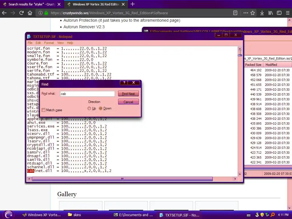Click the 4:11 PM taskbar clock
This screenshot has width=292, height=219.
(x=283, y=215)
